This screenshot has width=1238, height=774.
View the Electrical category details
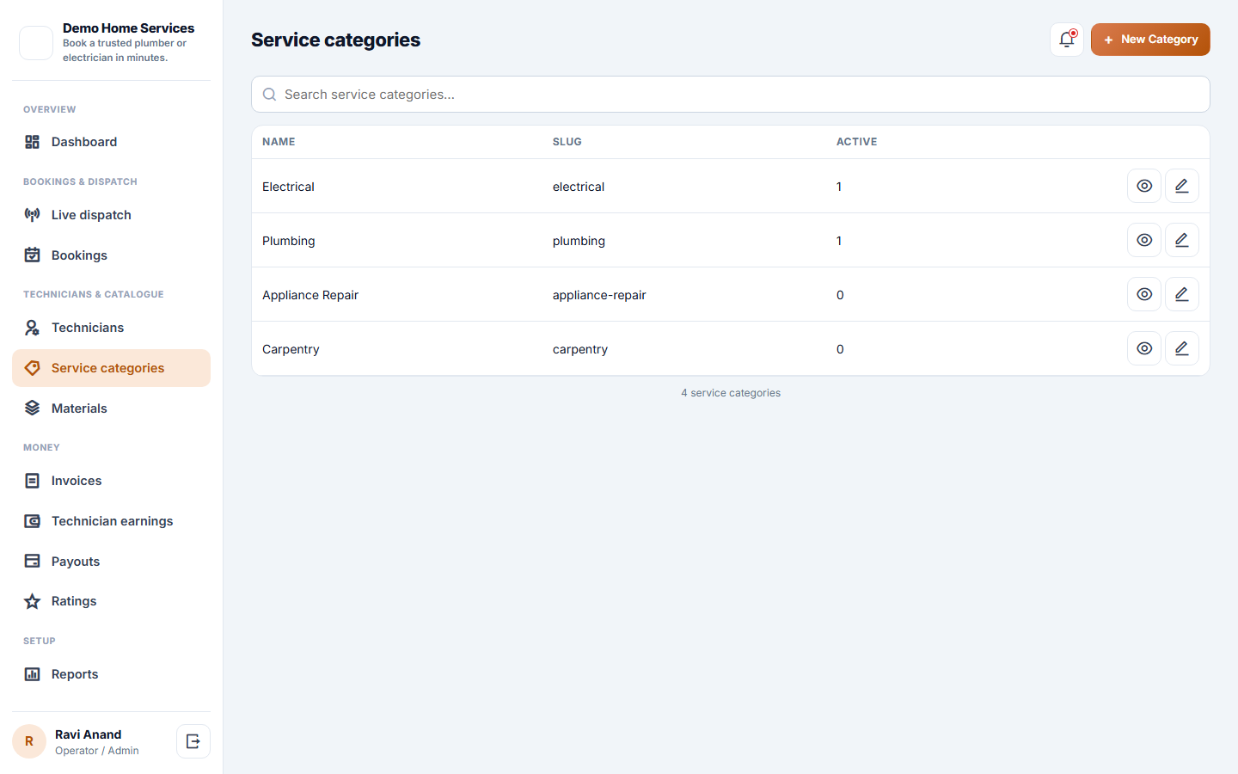click(1144, 186)
